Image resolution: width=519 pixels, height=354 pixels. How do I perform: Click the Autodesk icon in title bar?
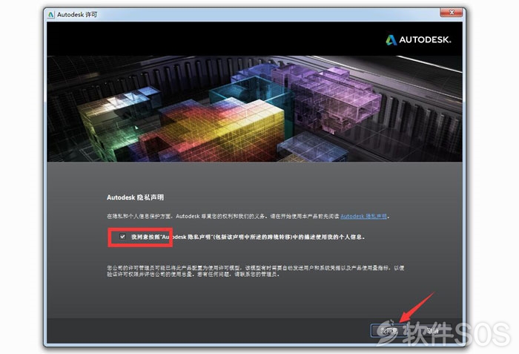pos(51,15)
